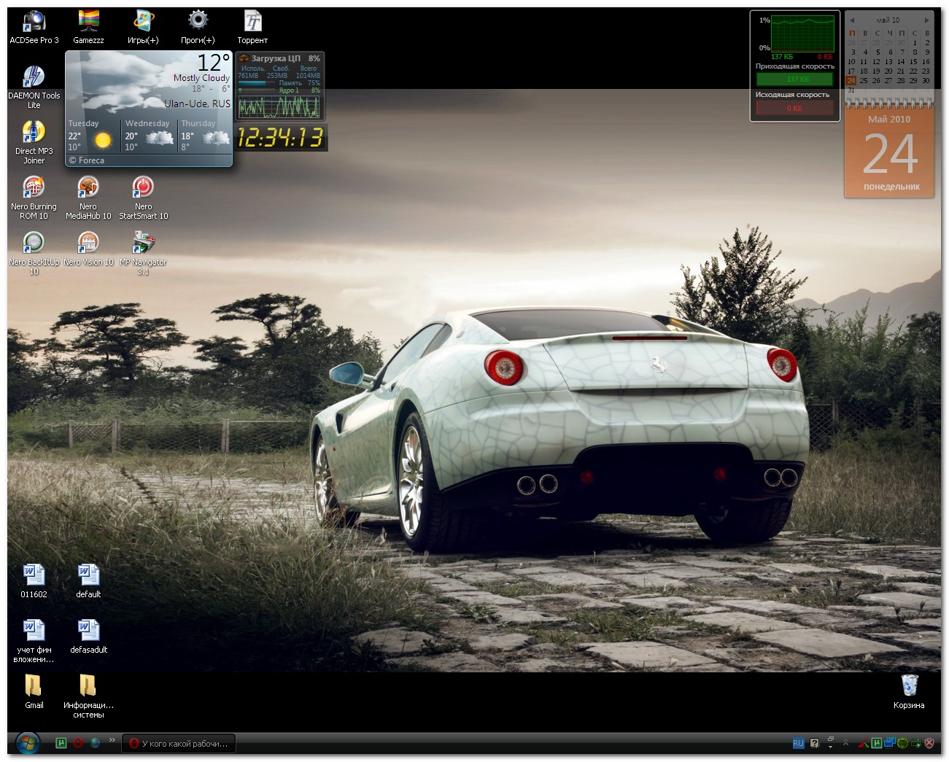Viewport: 949px width, 762px height.
Task: Select the Торрент desktop icon
Action: [252, 22]
